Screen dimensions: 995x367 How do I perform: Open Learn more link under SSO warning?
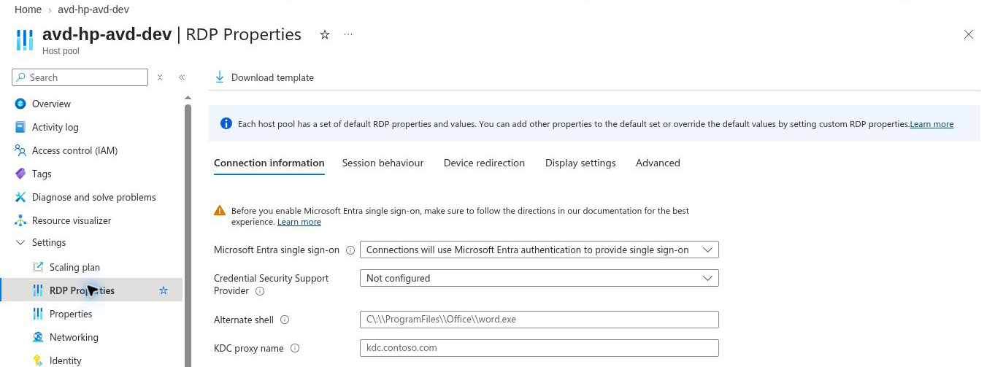click(299, 222)
